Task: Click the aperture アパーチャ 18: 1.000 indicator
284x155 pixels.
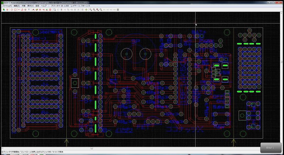Action: [x=60, y=6]
